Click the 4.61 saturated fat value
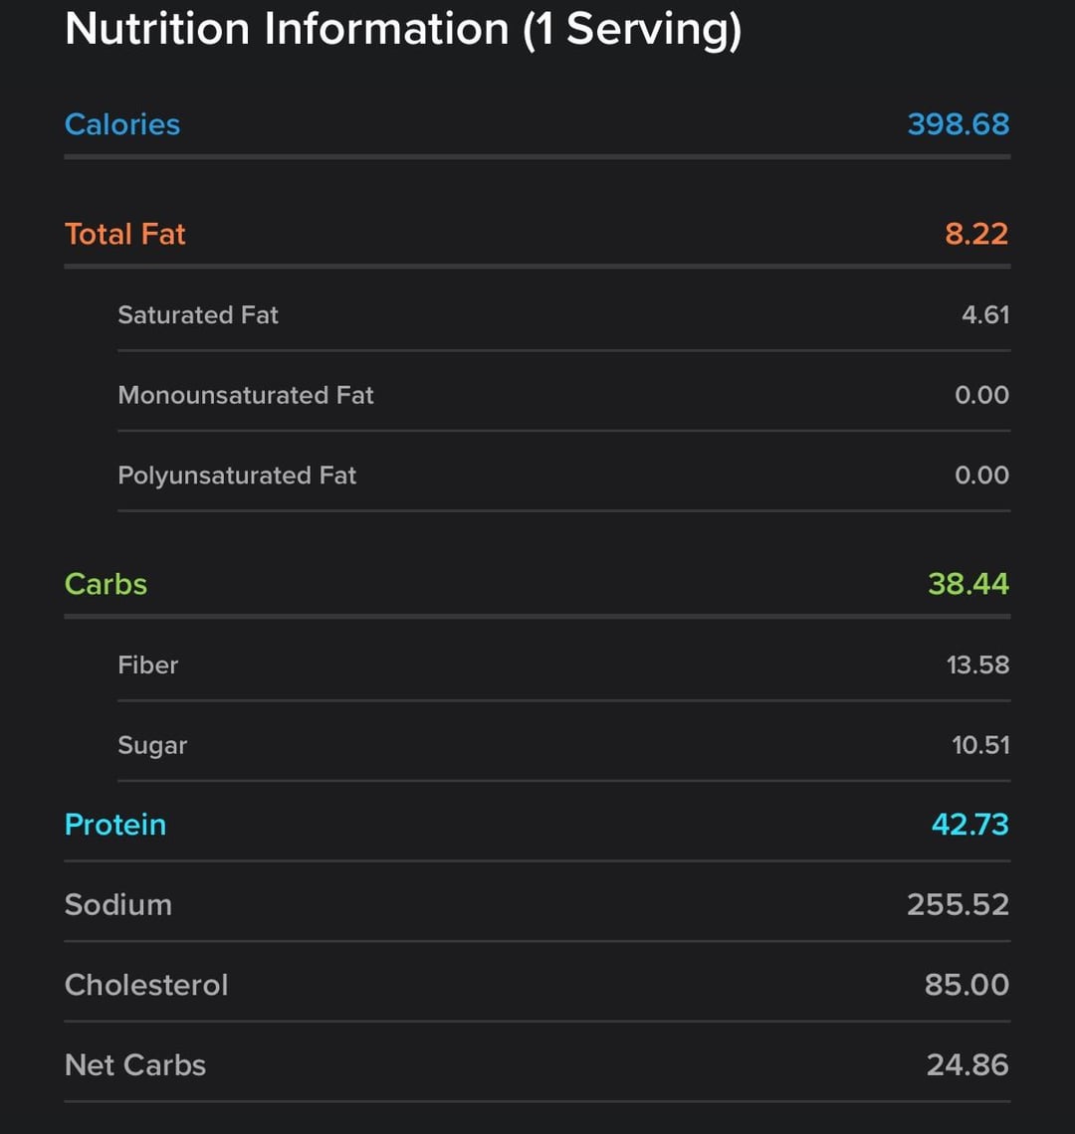Image resolution: width=1075 pixels, height=1134 pixels. pyautogui.click(x=985, y=314)
